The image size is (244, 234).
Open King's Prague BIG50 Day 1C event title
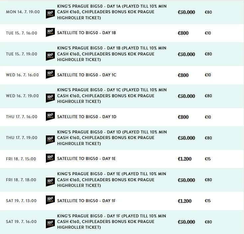[112, 96]
